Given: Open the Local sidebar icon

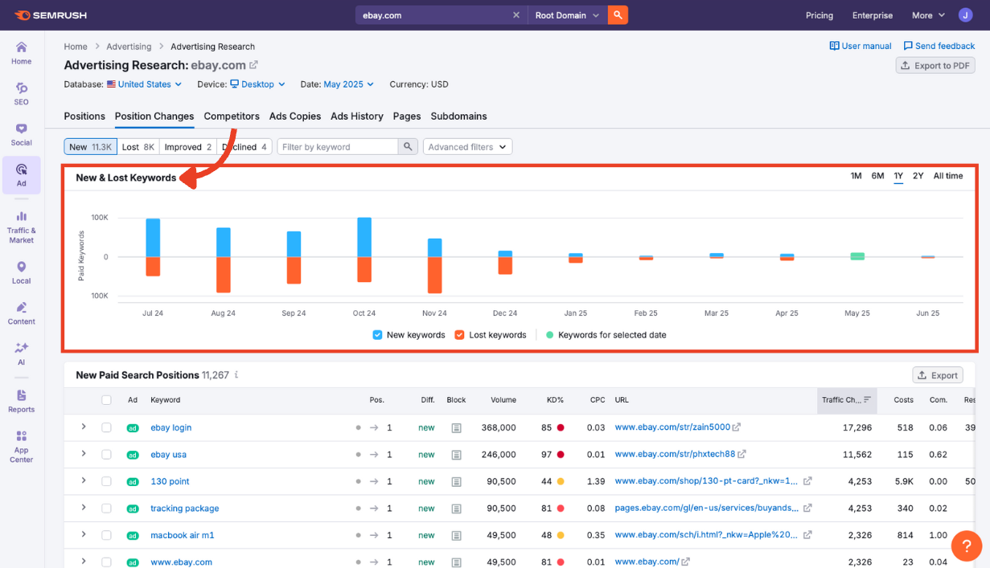Looking at the screenshot, I should [21, 272].
